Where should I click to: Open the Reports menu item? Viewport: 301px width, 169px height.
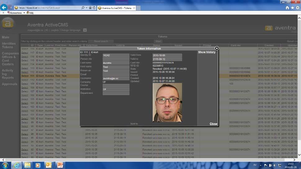point(8,78)
